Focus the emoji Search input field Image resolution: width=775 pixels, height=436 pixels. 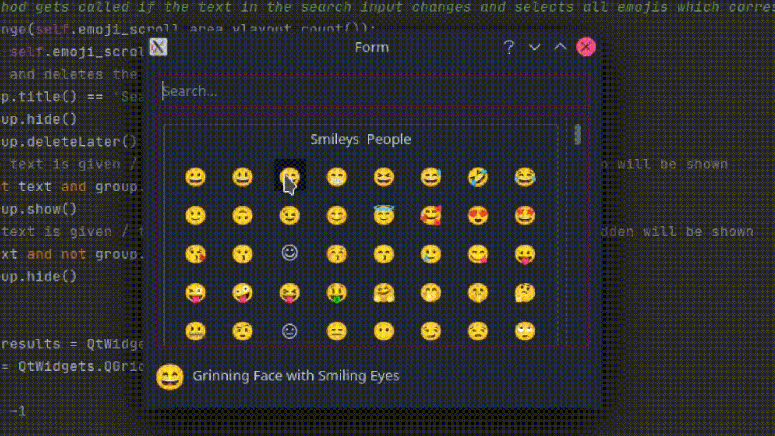click(372, 91)
